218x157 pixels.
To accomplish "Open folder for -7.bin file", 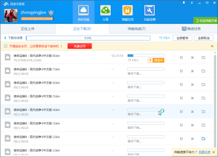I will 204,71.
